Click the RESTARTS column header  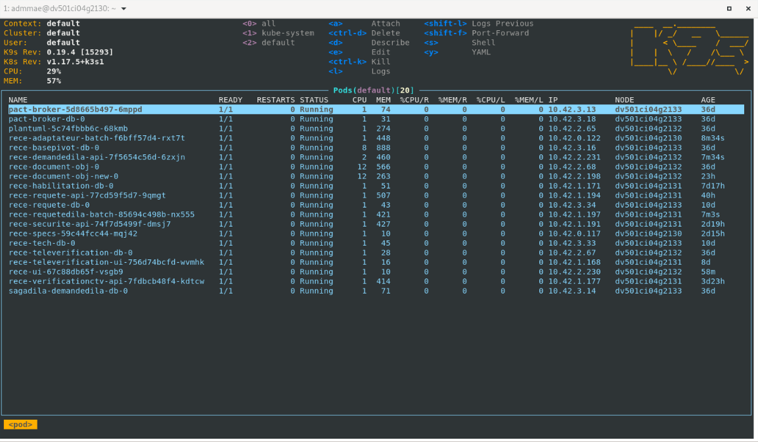276,100
